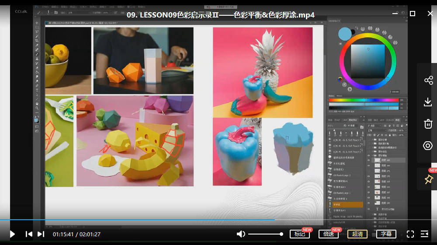Enter fullscreen mode
Viewport: 437px width, 245px height.
coord(410,234)
